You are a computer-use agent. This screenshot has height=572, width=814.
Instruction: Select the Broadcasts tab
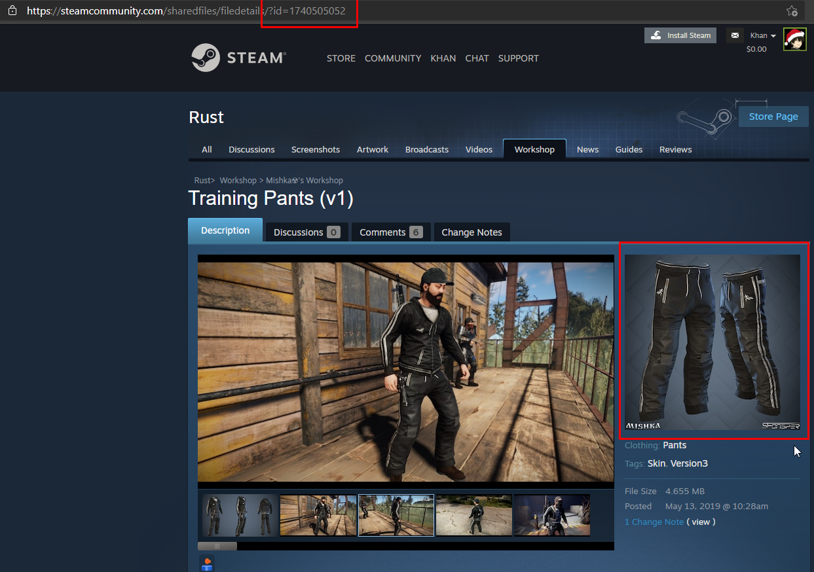[427, 149]
